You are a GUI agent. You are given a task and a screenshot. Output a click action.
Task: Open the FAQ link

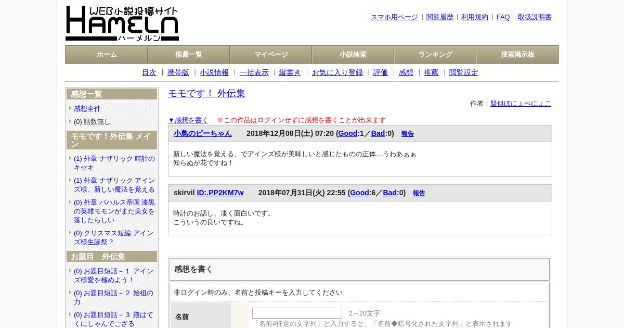(503, 17)
